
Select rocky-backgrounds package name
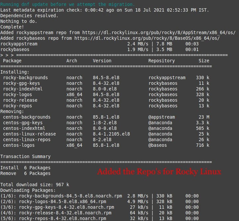pyautogui.click(x=25, y=78)
